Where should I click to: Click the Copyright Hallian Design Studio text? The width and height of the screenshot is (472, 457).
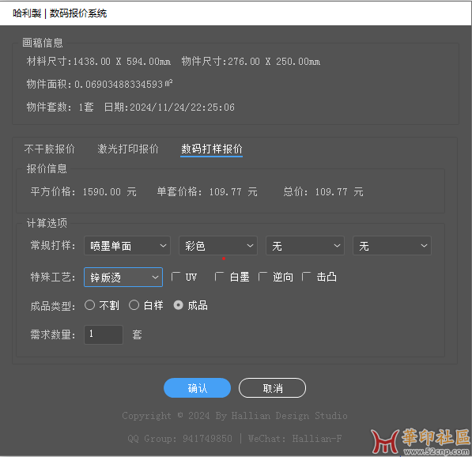[x=235, y=416]
